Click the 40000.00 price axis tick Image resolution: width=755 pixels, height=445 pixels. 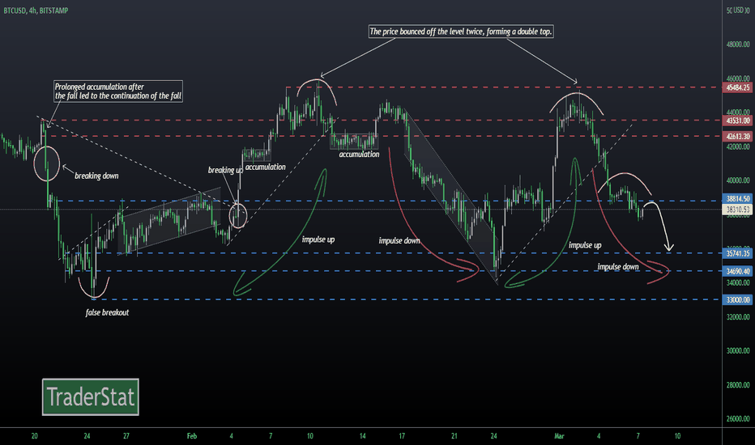click(x=738, y=180)
